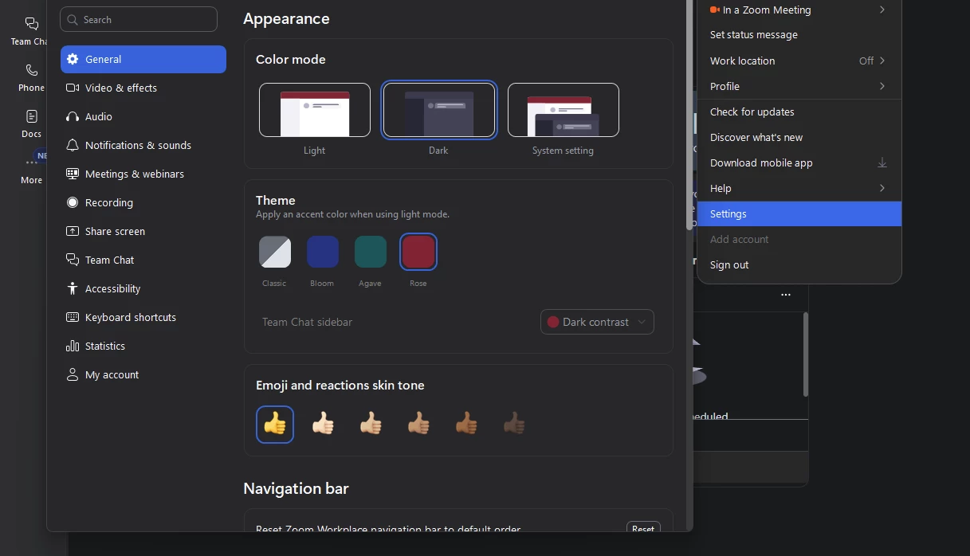Image resolution: width=970 pixels, height=556 pixels.
Task: Select the Light color mode
Action: coord(315,110)
